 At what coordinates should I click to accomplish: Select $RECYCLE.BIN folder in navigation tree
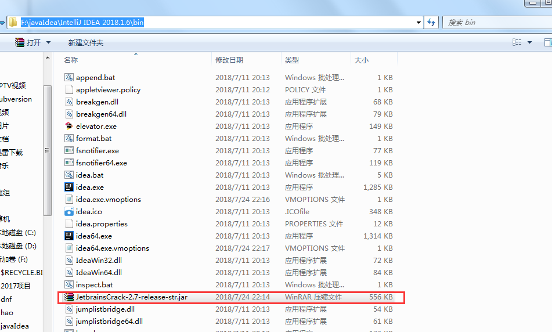click(x=21, y=272)
